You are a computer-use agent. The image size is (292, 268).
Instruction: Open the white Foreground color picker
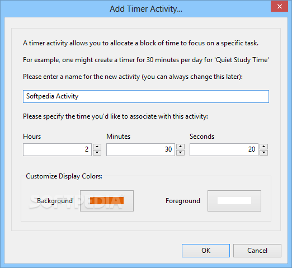[234, 201]
